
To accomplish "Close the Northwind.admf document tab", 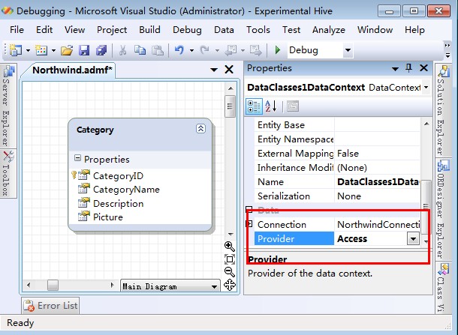I will pyautogui.click(x=229, y=70).
